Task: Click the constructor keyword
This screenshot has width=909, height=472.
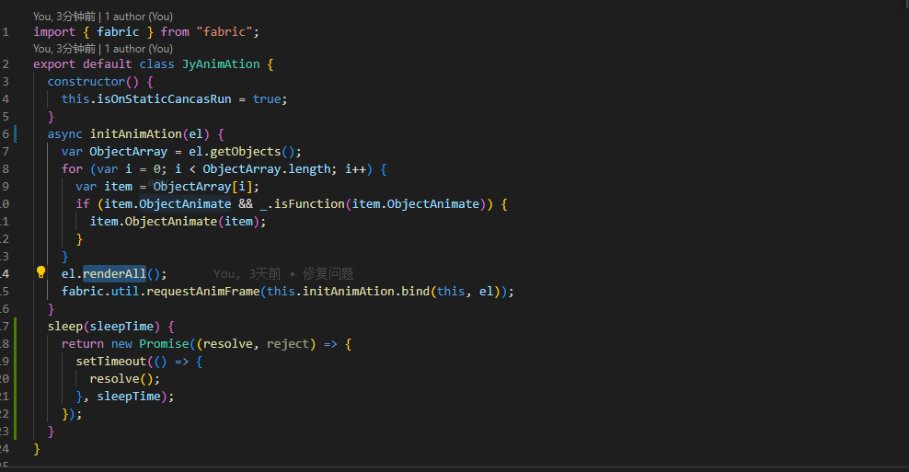Action: [86, 82]
